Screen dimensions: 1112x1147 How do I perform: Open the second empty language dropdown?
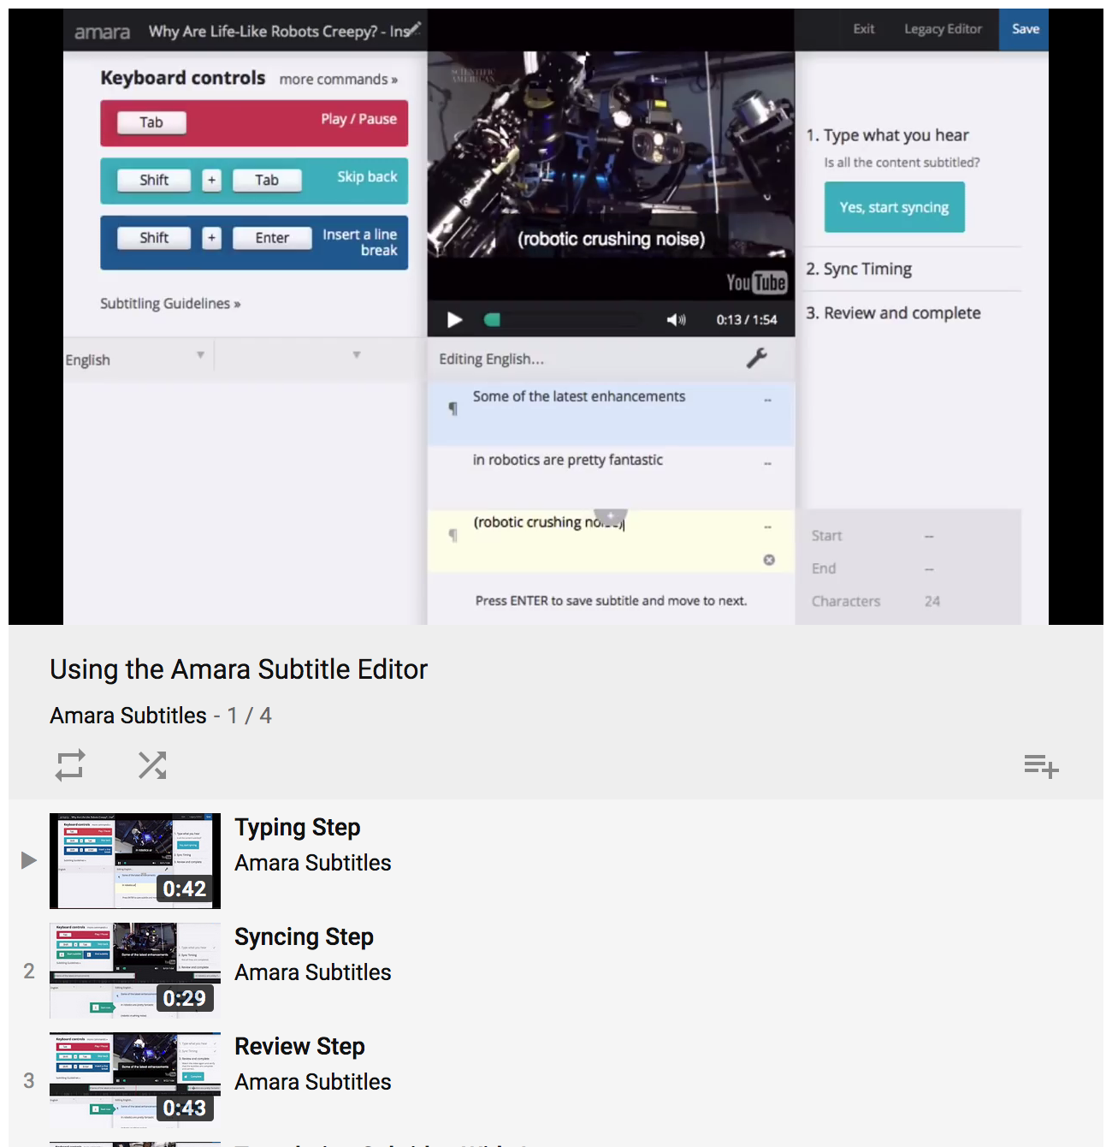[293, 357]
